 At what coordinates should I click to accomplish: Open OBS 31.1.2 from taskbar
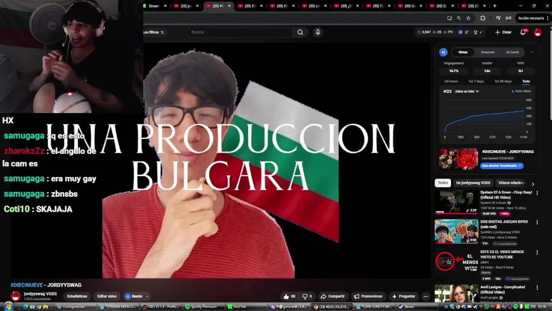[x=161, y=307]
